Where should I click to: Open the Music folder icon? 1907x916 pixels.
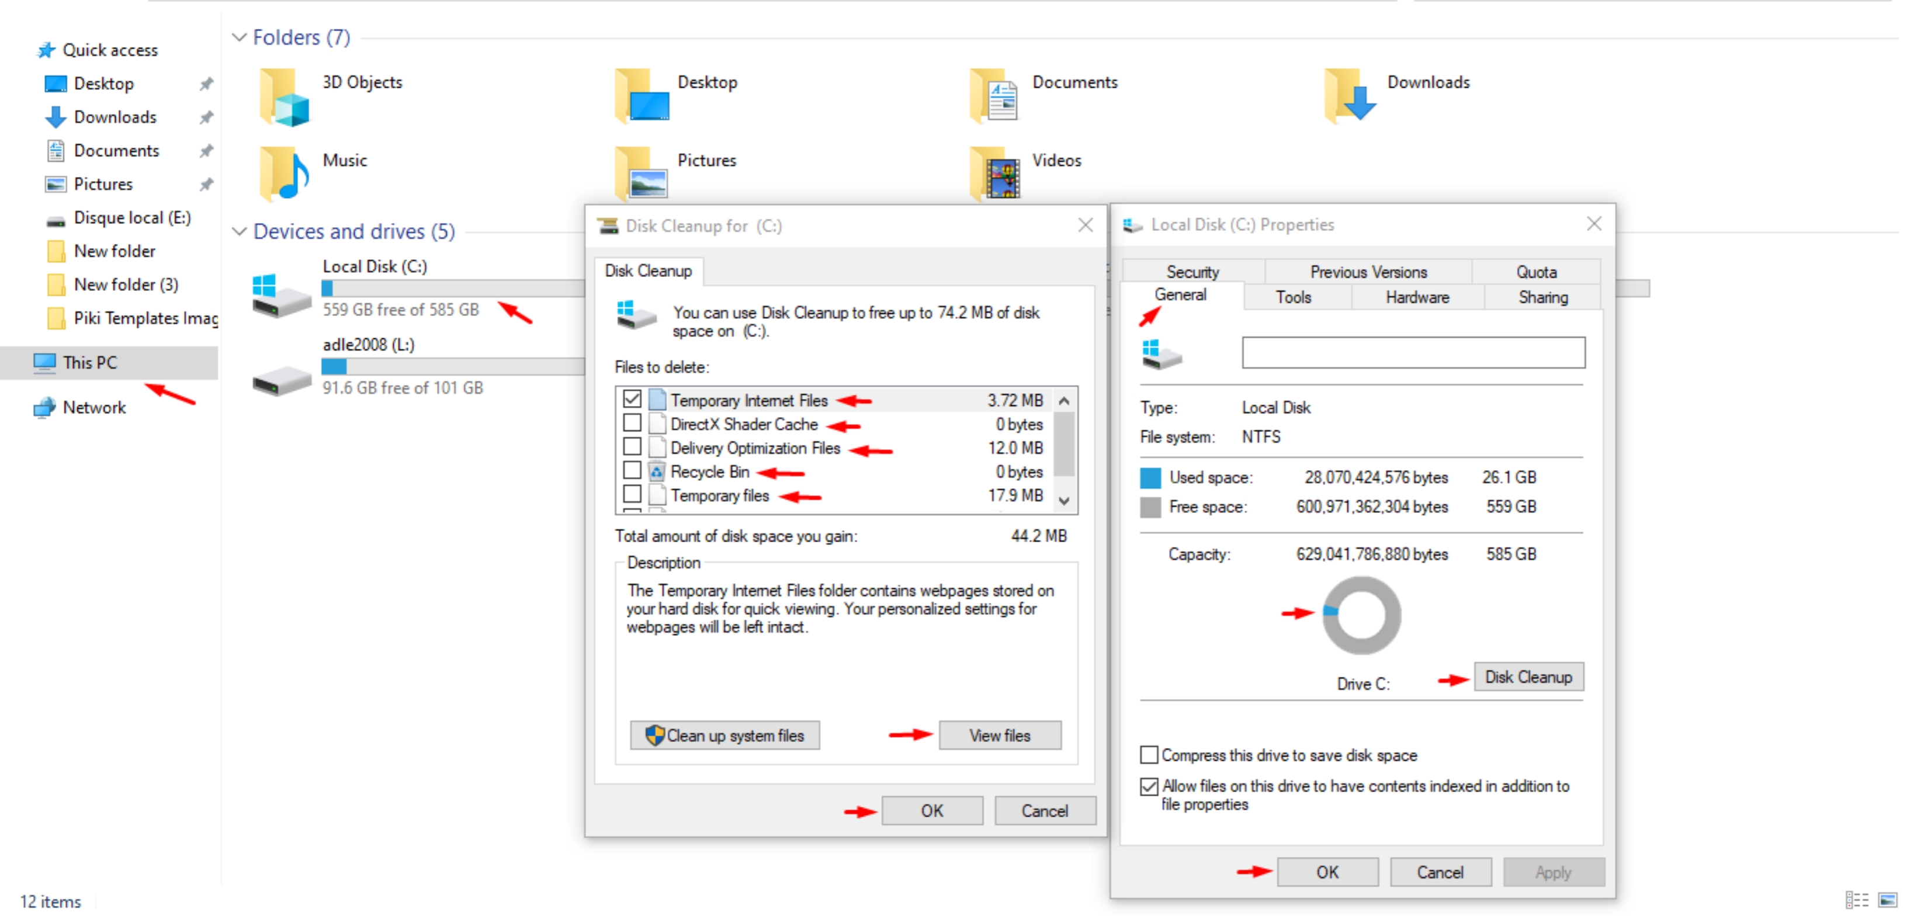coord(283,175)
